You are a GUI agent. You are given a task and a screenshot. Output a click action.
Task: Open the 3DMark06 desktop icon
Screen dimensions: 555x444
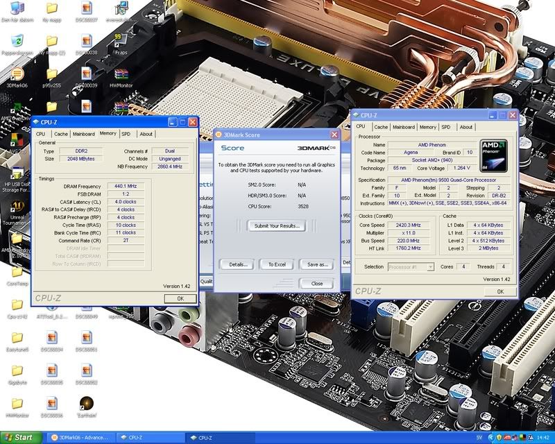(16, 74)
